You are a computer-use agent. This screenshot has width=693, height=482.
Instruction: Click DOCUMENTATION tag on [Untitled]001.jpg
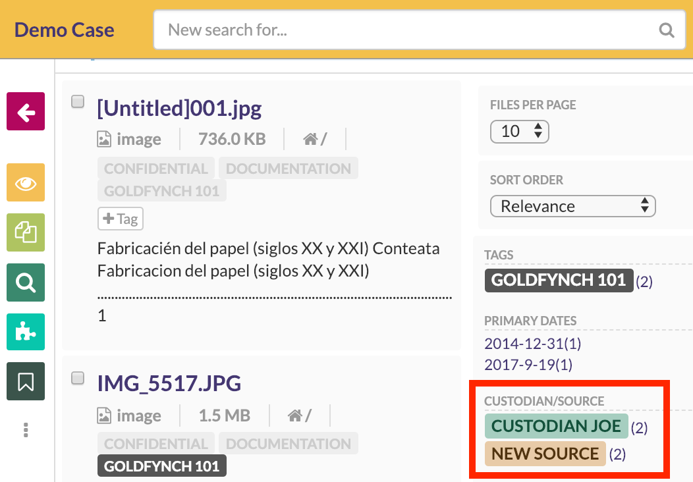pyautogui.click(x=288, y=169)
